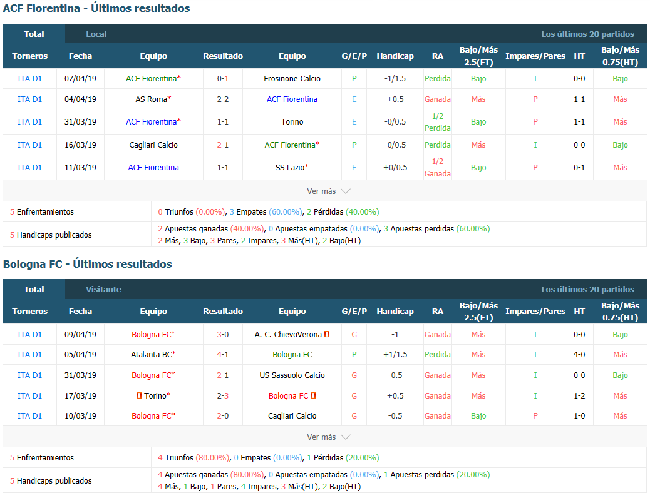Click Bologna FC in the Atalanta BC row
Viewport: 650px width, 498px height.
point(292,354)
